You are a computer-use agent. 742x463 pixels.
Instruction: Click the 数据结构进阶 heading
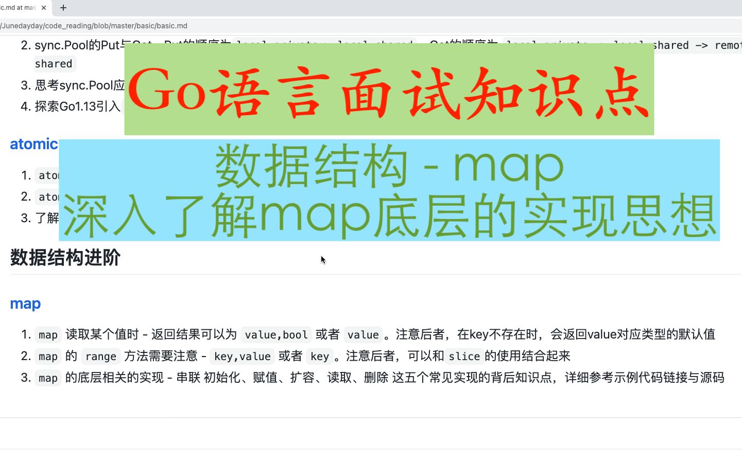(65, 257)
